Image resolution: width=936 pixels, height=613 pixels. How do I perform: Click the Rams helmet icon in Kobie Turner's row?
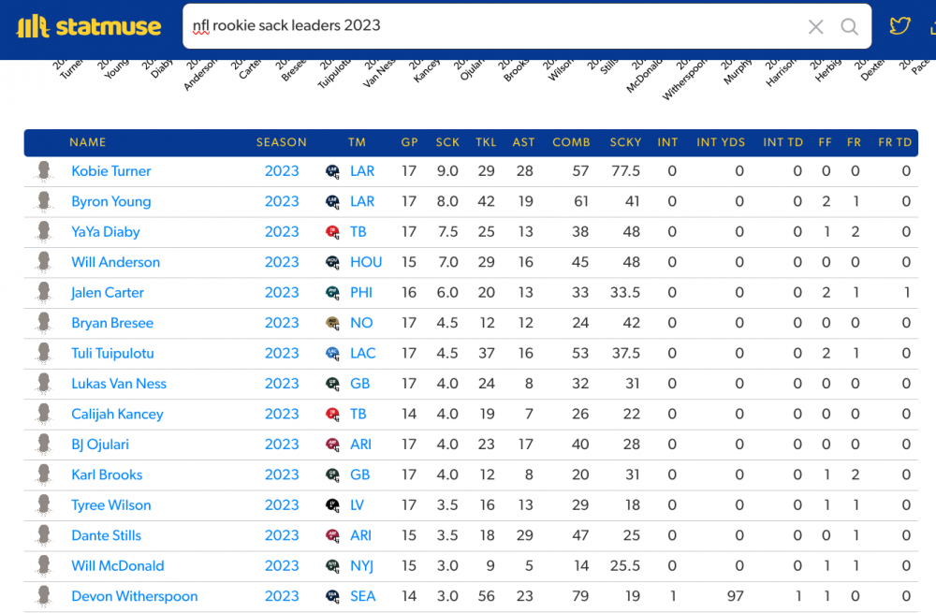(332, 171)
